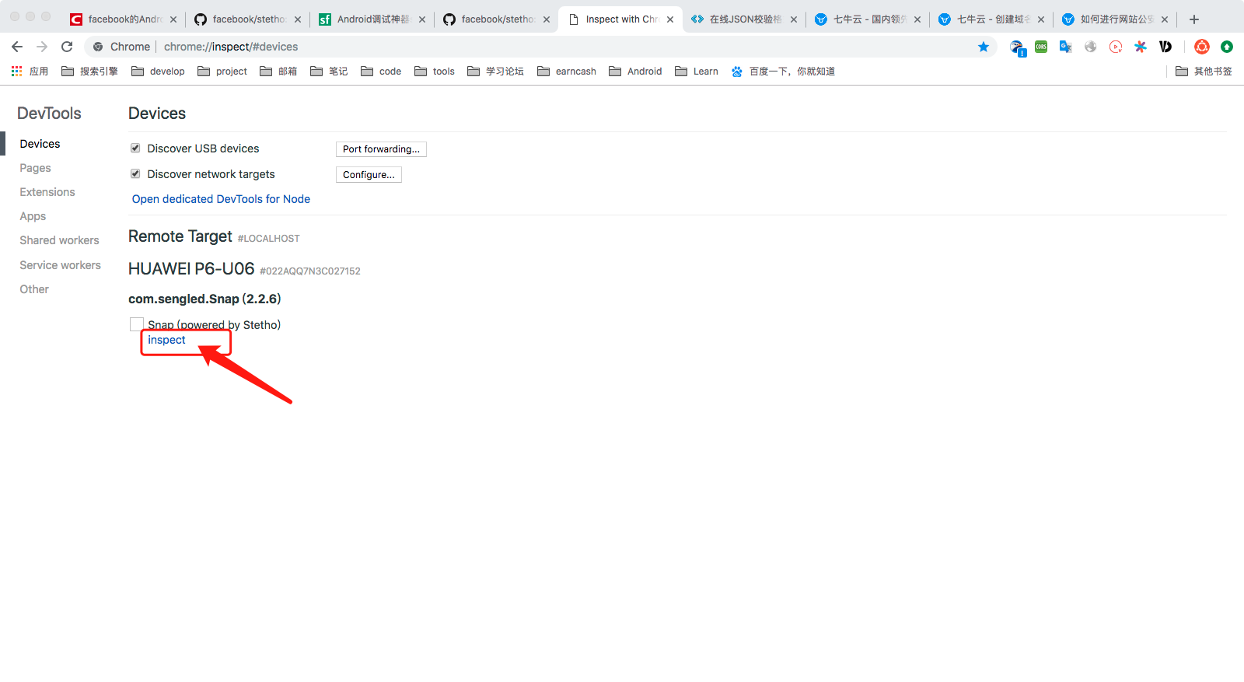Click the com.sengled.Snap (2.2.6) text
1244x682 pixels.
pyautogui.click(x=204, y=299)
